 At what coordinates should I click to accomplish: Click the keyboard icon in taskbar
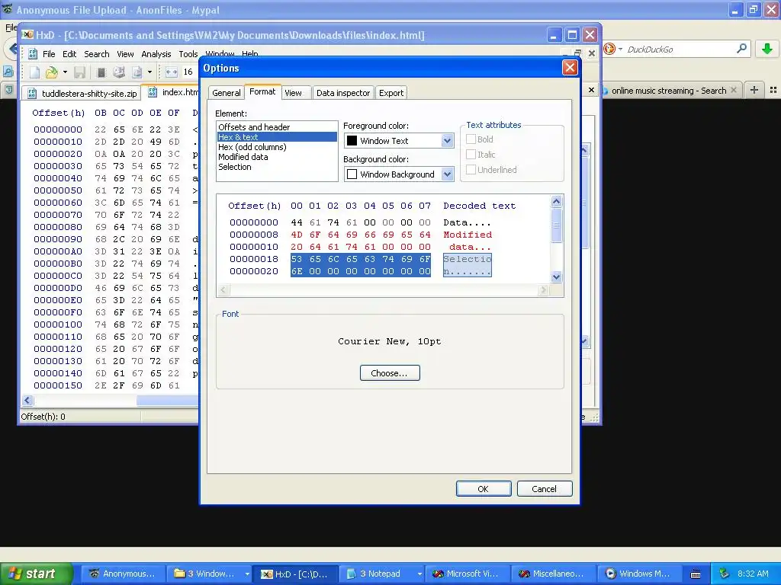[696, 574]
